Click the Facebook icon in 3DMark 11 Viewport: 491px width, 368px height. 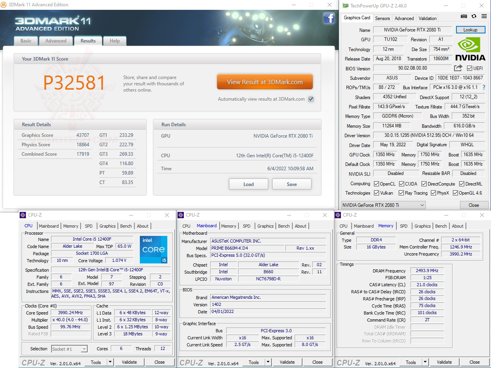pos(329,18)
